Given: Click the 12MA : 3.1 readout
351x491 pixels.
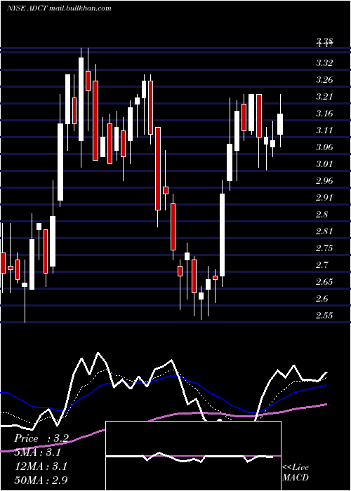Looking at the screenshot, I should [41, 466].
